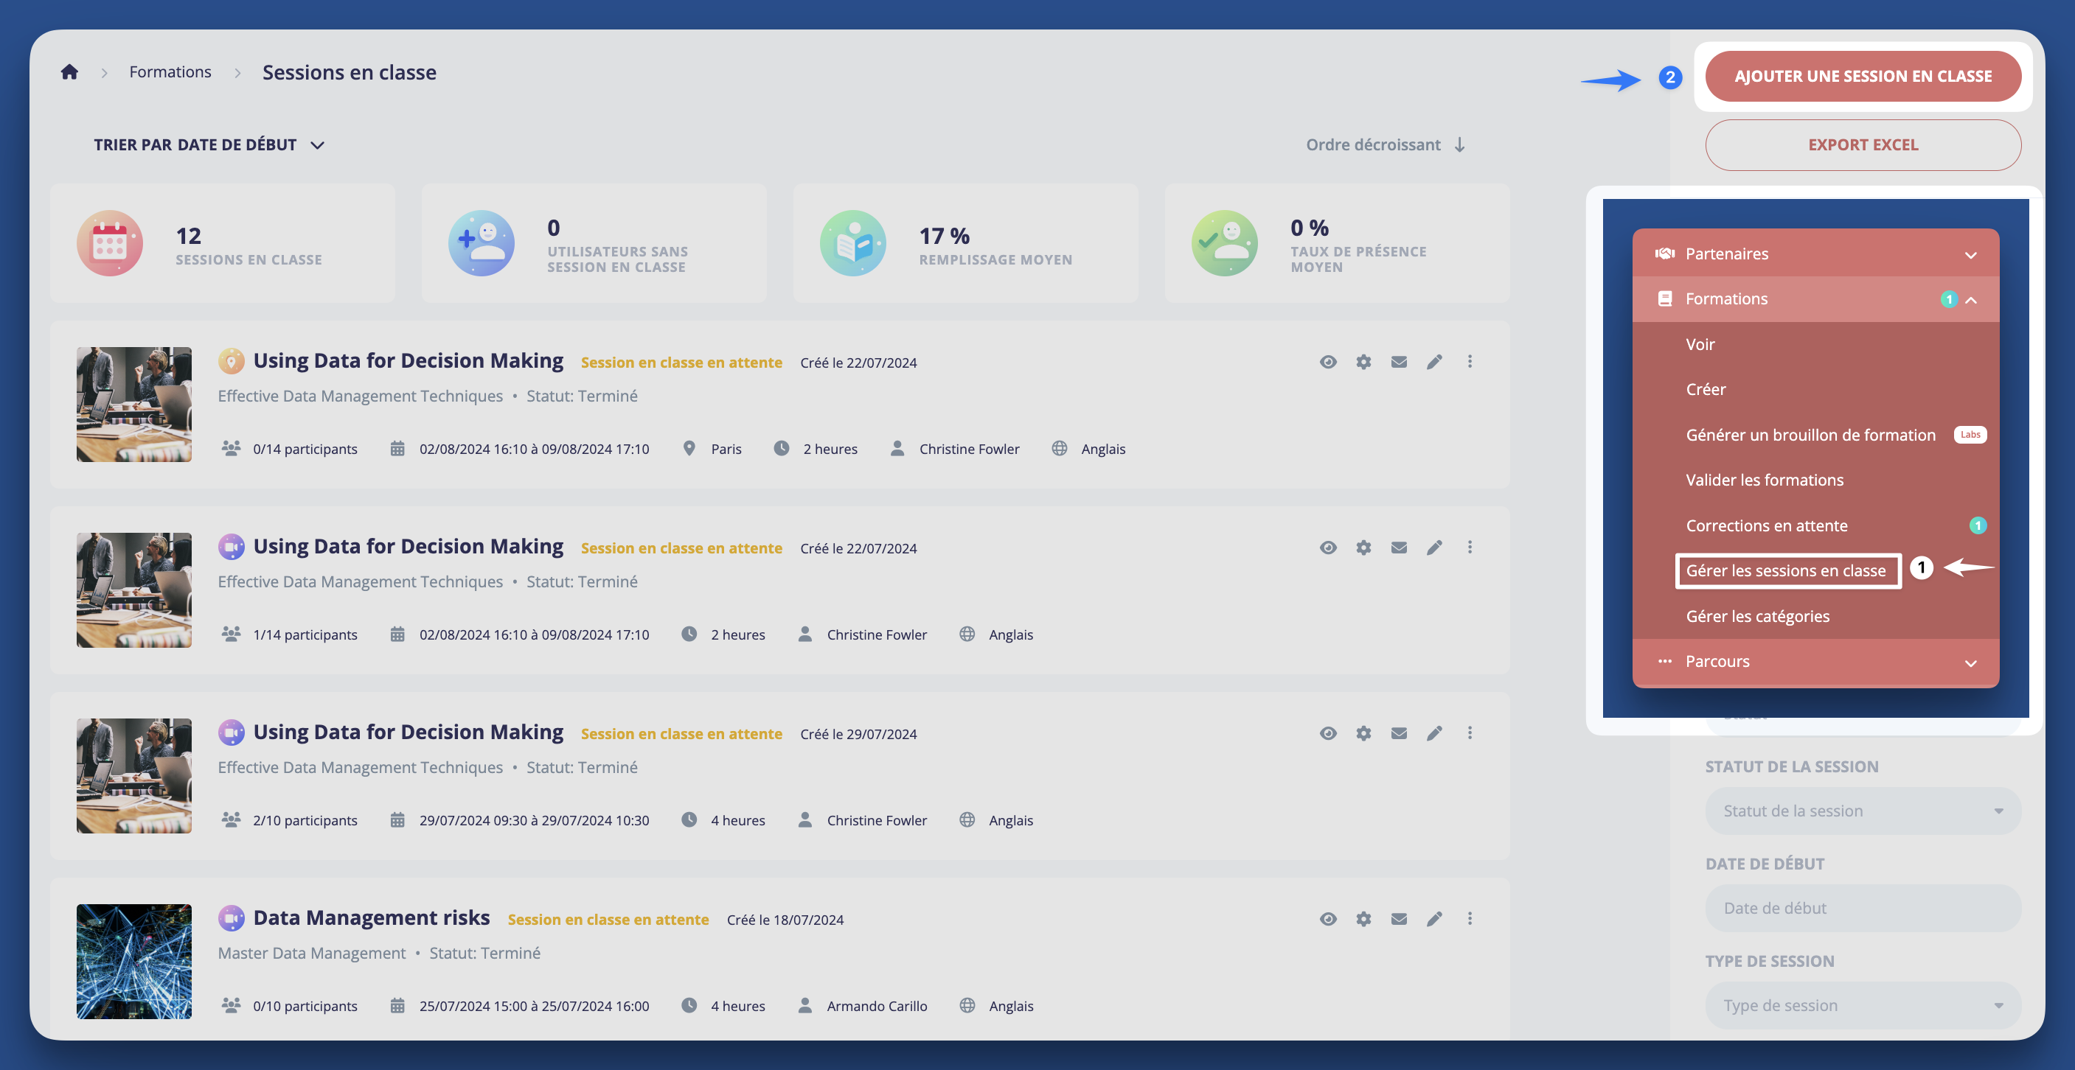Viewport: 2075px width, 1070px height.
Task: Open settings gear for first Using Data session
Action: pyautogui.click(x=1363, y=363)
